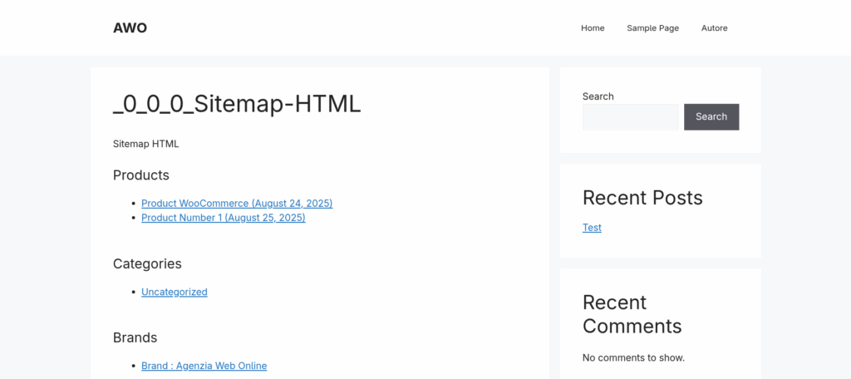Click the _0_0_0_Sitemap-HTML page title
The width and height of the screenshot is (851, 379).
pos(237,104)
